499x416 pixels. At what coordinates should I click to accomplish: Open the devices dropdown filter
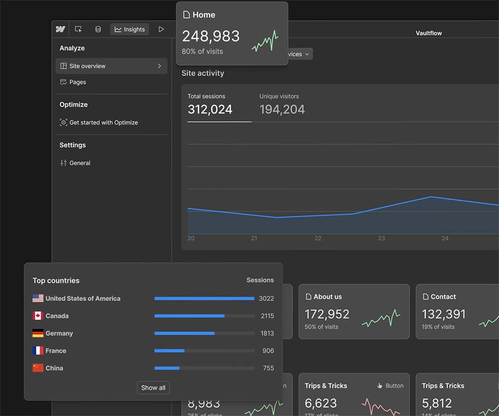pos(298,54)
